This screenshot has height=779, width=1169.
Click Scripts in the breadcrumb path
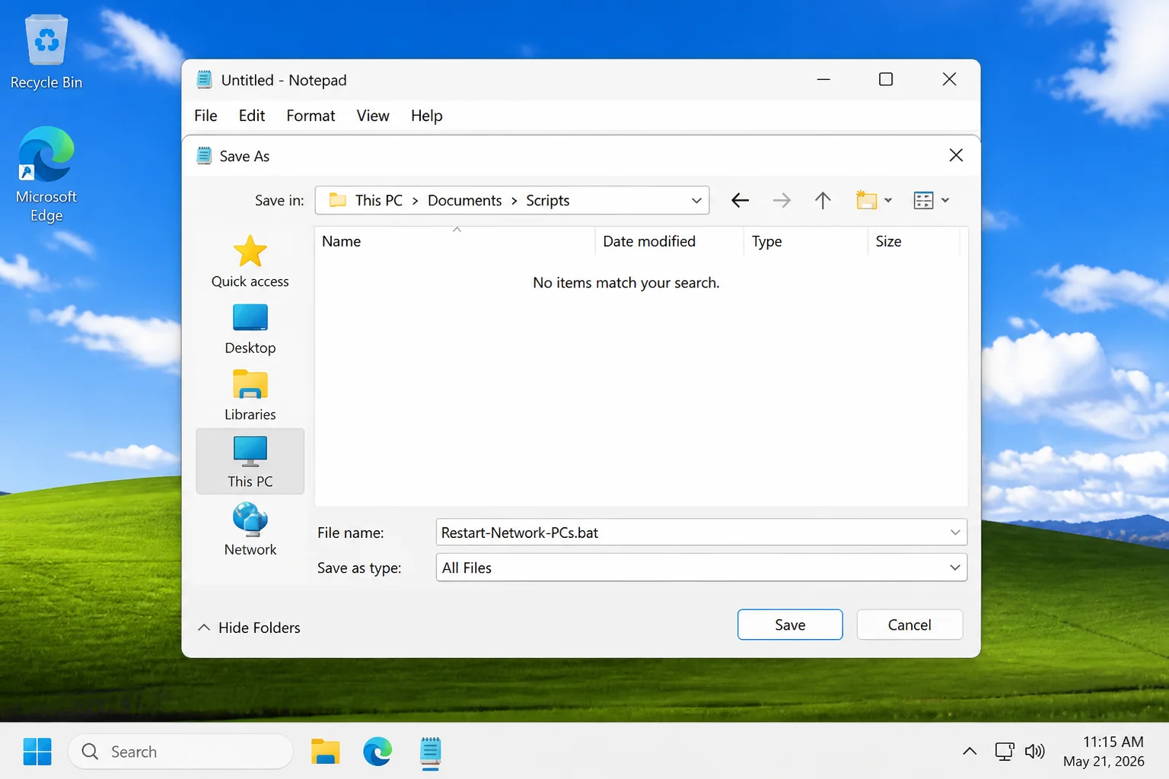(547, 201)
